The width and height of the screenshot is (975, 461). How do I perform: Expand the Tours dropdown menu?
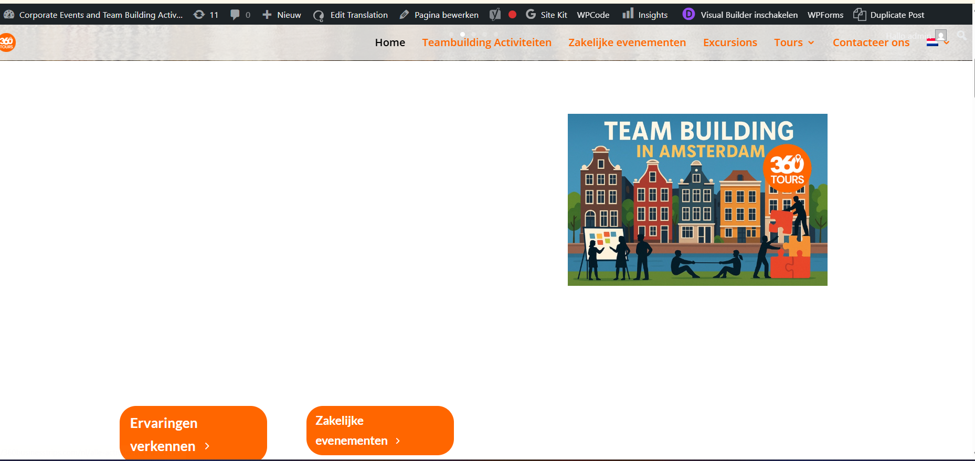(794, 42)
